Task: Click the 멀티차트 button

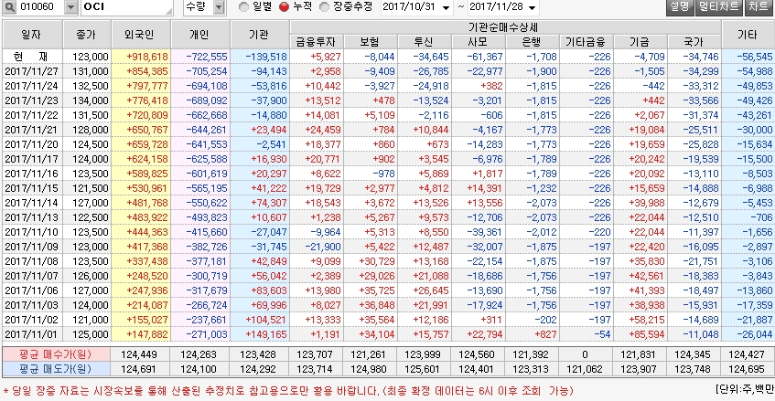Action: 718,6
